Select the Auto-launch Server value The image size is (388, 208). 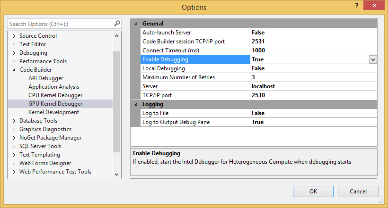click(313, 33)
